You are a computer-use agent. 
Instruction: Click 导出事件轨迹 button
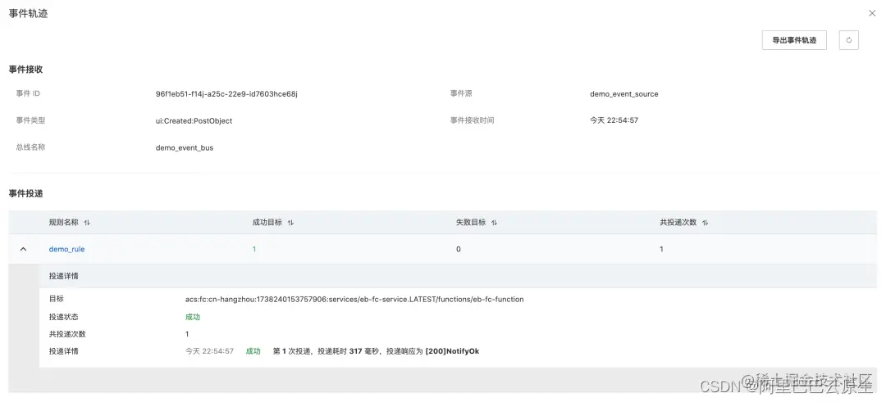(794, 40)
